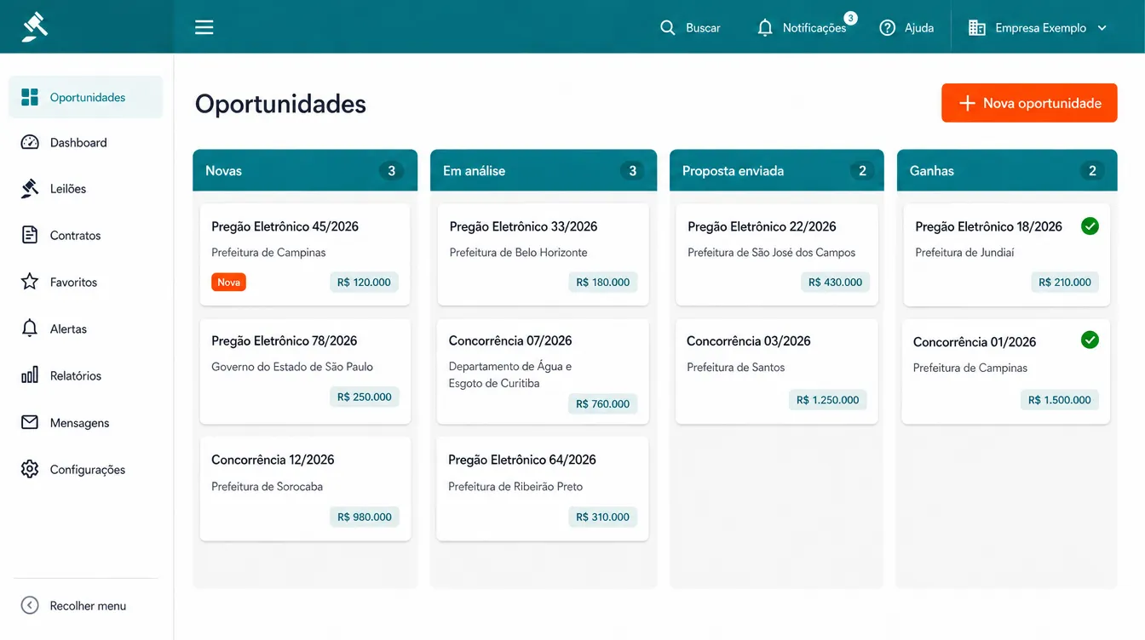This screenshot has height=640, width=1145.
Task: Click the Configurações gear icon
Action: [x=30, y=469]
